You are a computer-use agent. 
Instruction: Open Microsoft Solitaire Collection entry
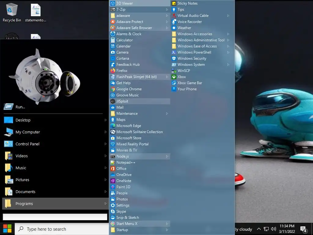tap(139, 132)
